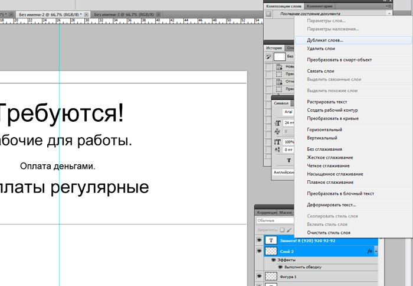Screen dimensions: 413x286
Task: Hide the Звоните! text layer
Action: point(259,240)
